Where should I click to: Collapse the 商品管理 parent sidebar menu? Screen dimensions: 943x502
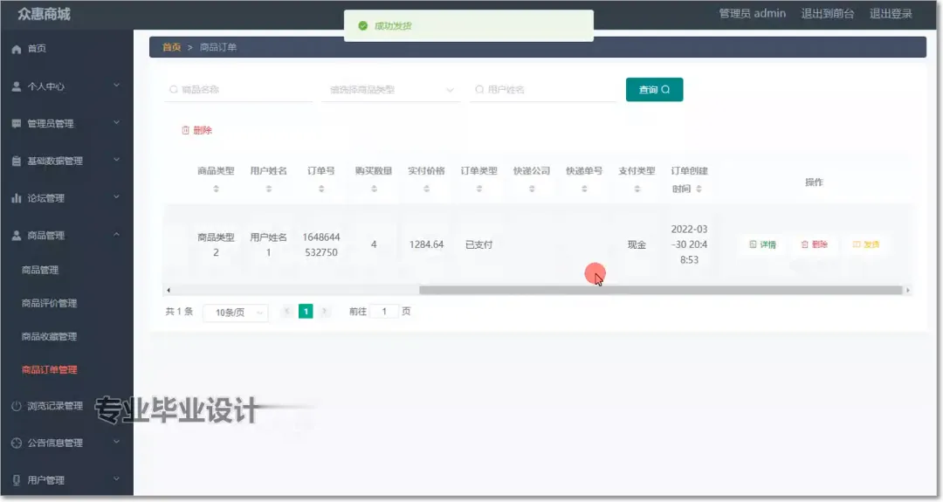[66, 235]
